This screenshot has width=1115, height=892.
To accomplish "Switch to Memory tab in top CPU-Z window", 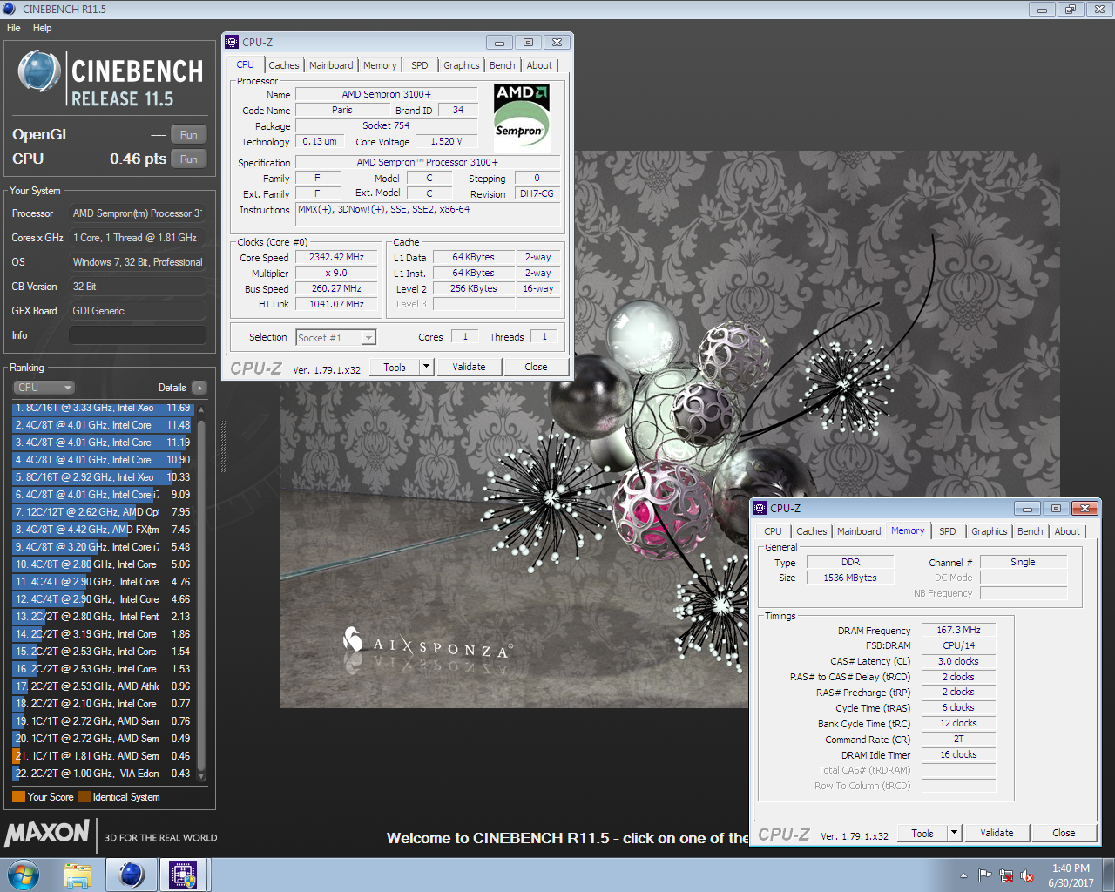I will (x=380, y=65).
